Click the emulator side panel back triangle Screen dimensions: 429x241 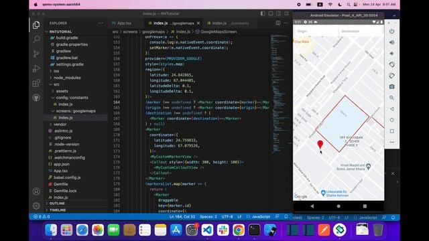[x=391, y=108]
